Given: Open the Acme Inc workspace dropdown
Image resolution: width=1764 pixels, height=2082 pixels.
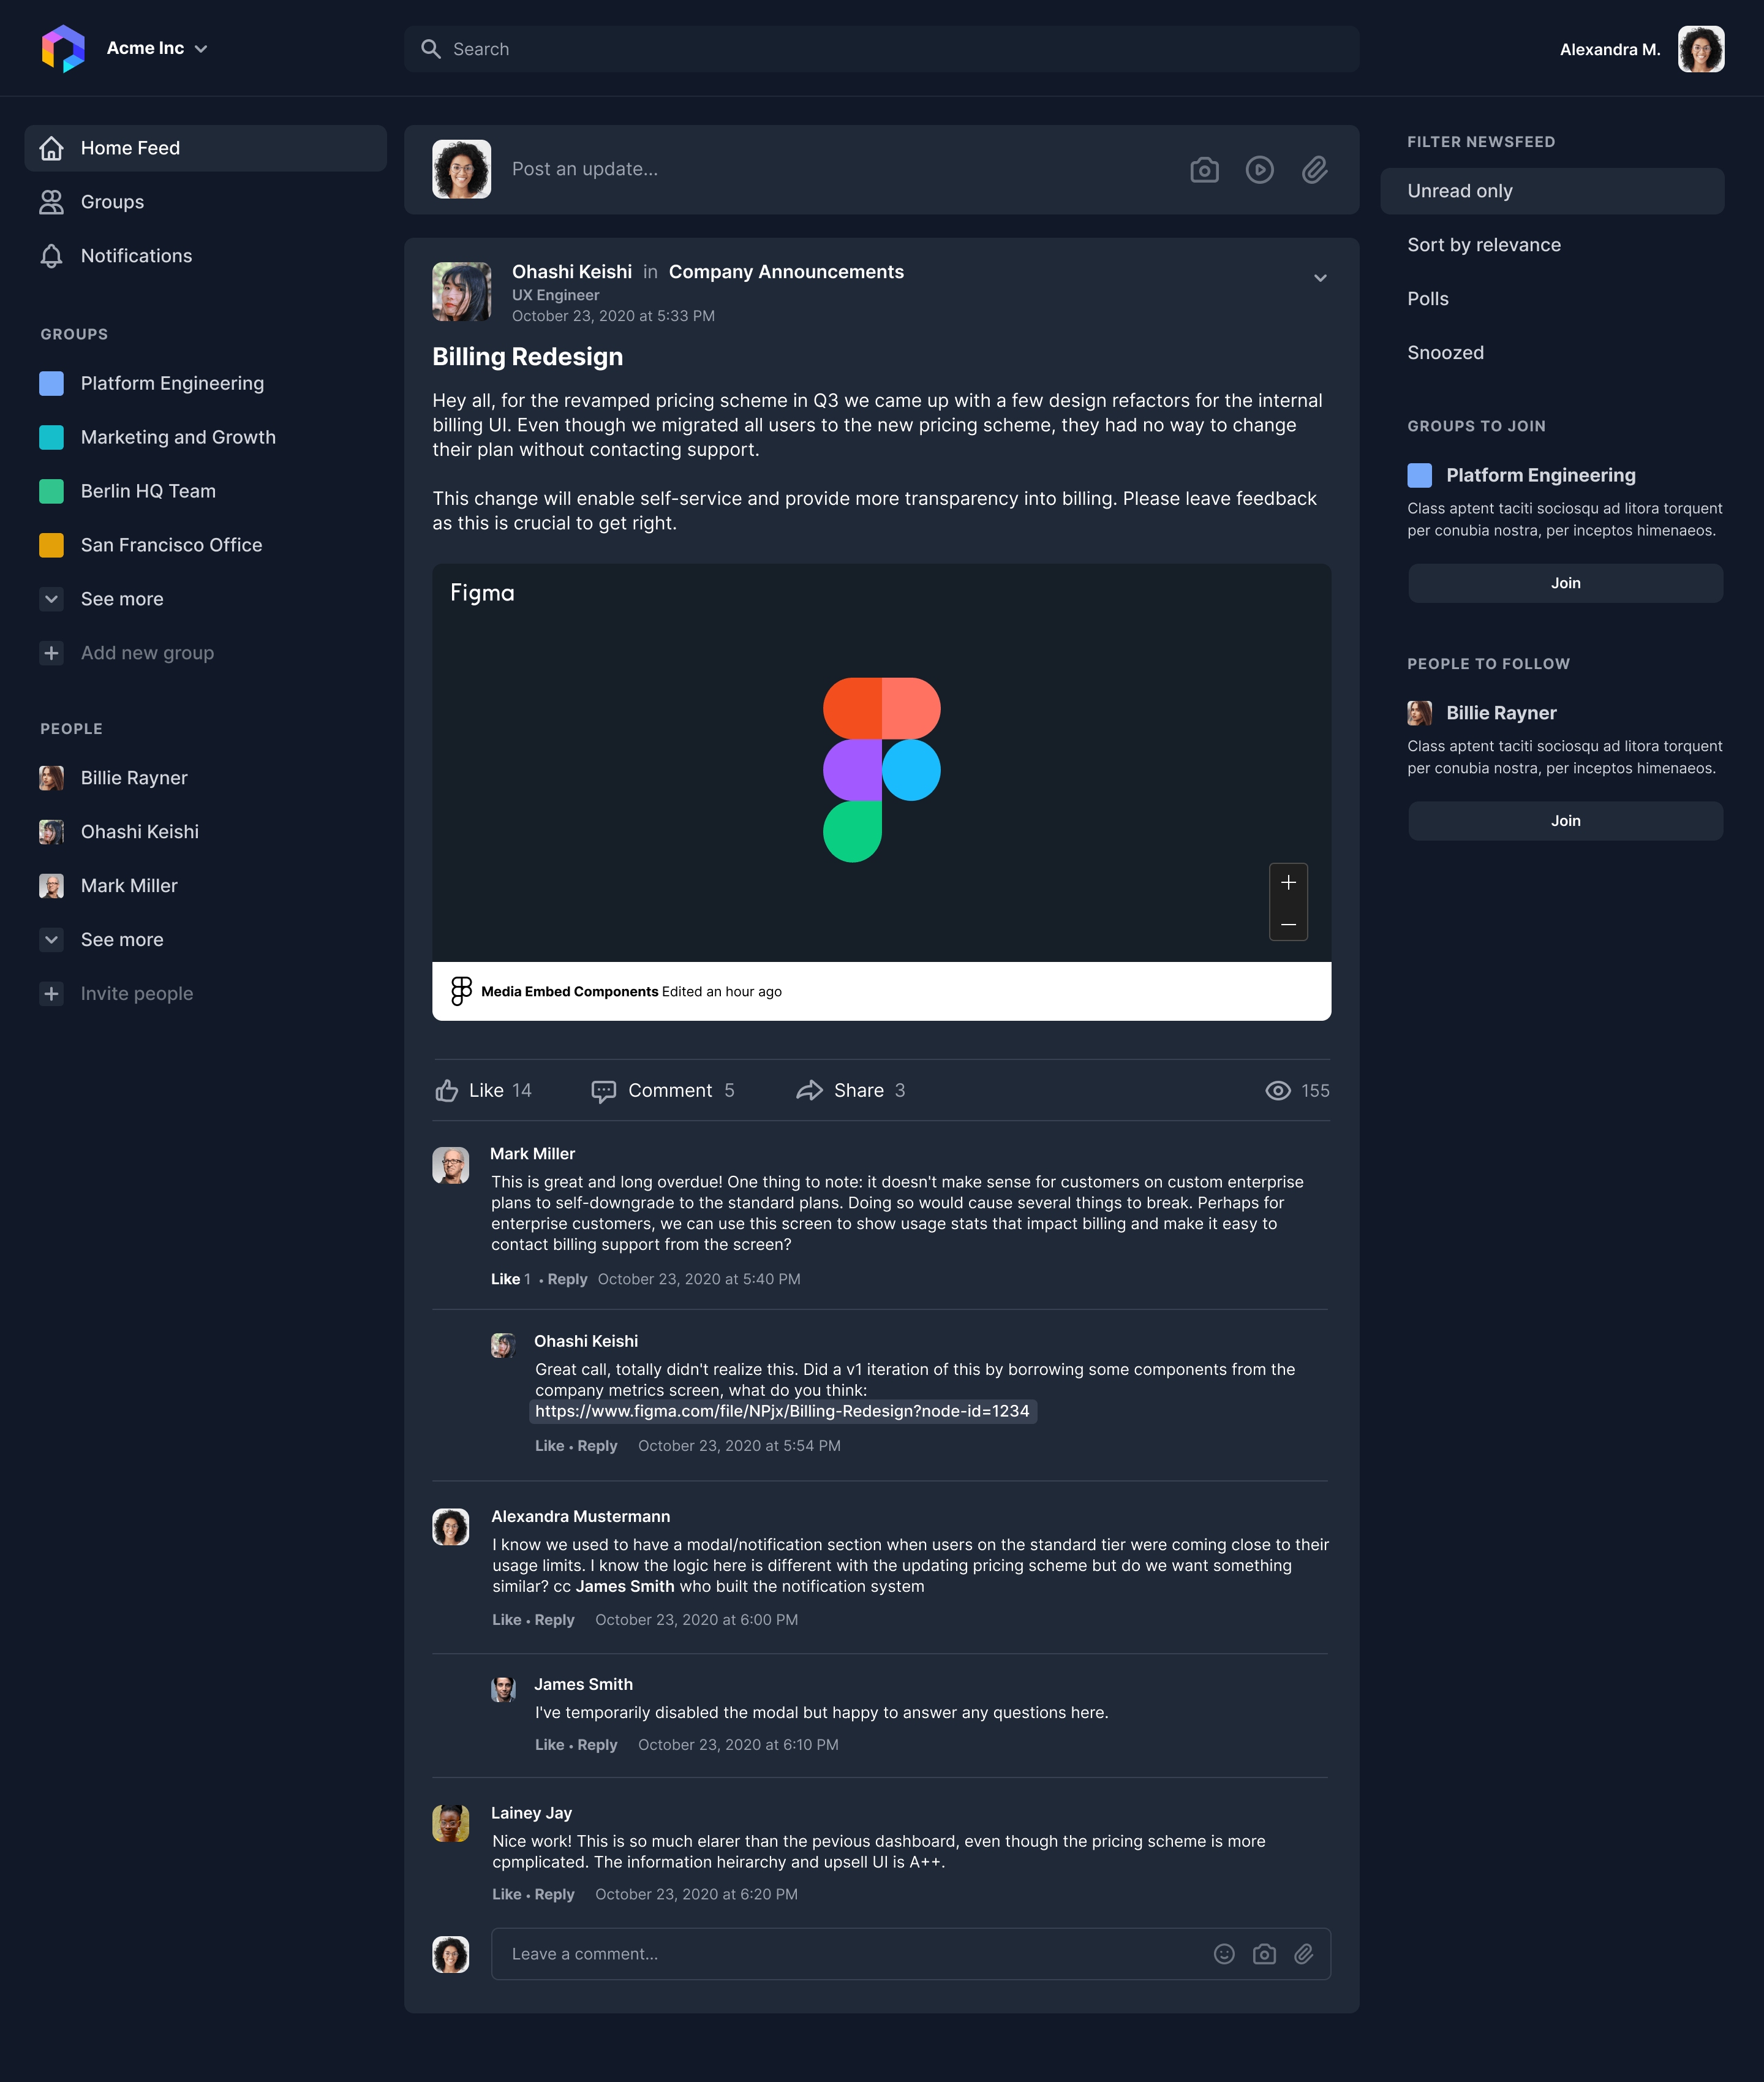Looking at the screenshot, I should pos(157,48).
